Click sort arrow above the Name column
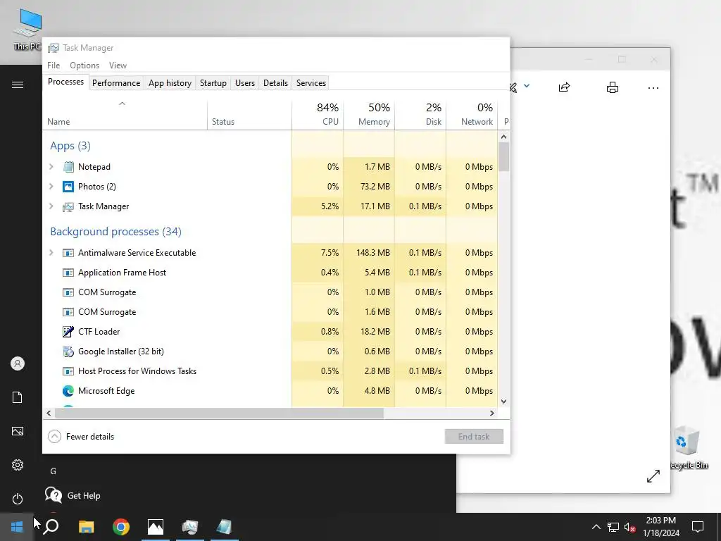The height and width of the screenshot is (541, 721). tap(122, 104)
